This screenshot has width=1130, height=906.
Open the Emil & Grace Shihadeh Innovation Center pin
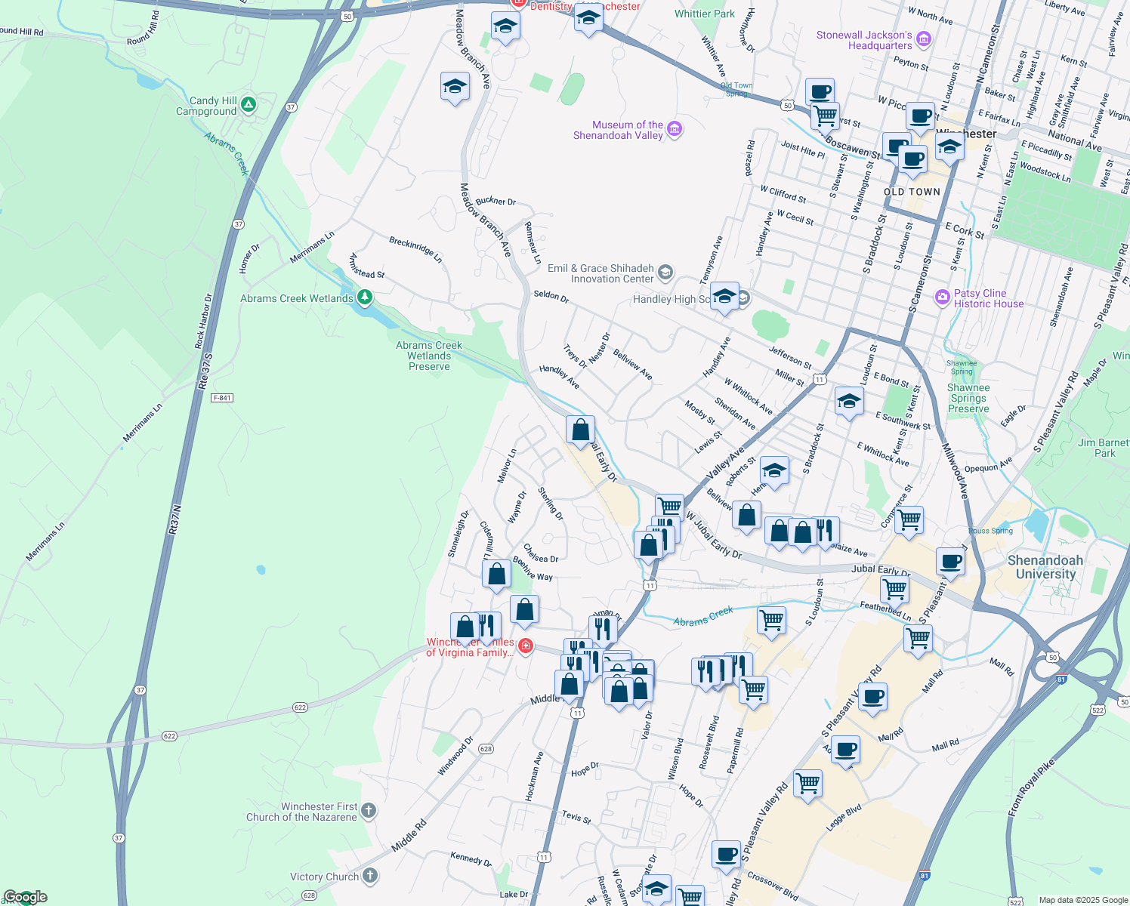tap(665, 272)
